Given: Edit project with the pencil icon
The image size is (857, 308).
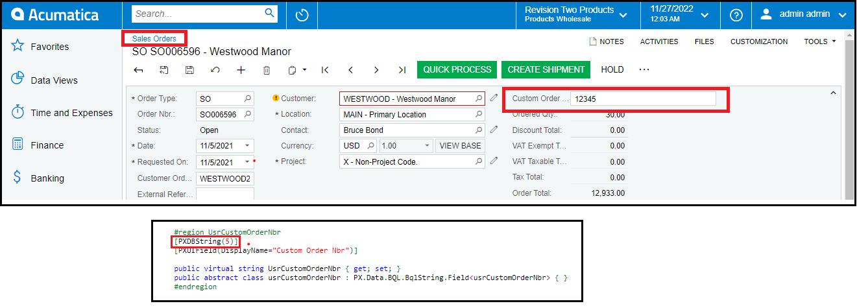Looking at the screenshot, I should [x=494, y=160].
